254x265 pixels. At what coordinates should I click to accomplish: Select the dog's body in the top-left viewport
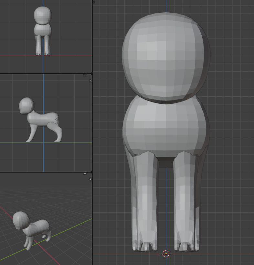42,30
